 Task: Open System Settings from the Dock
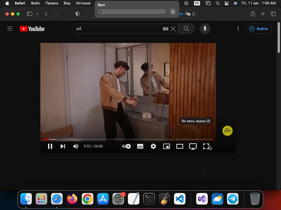click(x=118, y=199)
